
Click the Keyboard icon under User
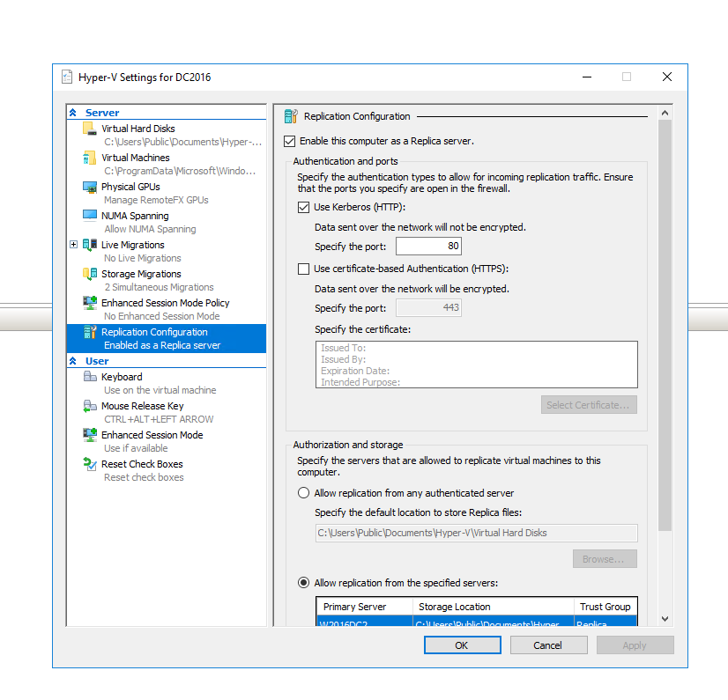90,376
